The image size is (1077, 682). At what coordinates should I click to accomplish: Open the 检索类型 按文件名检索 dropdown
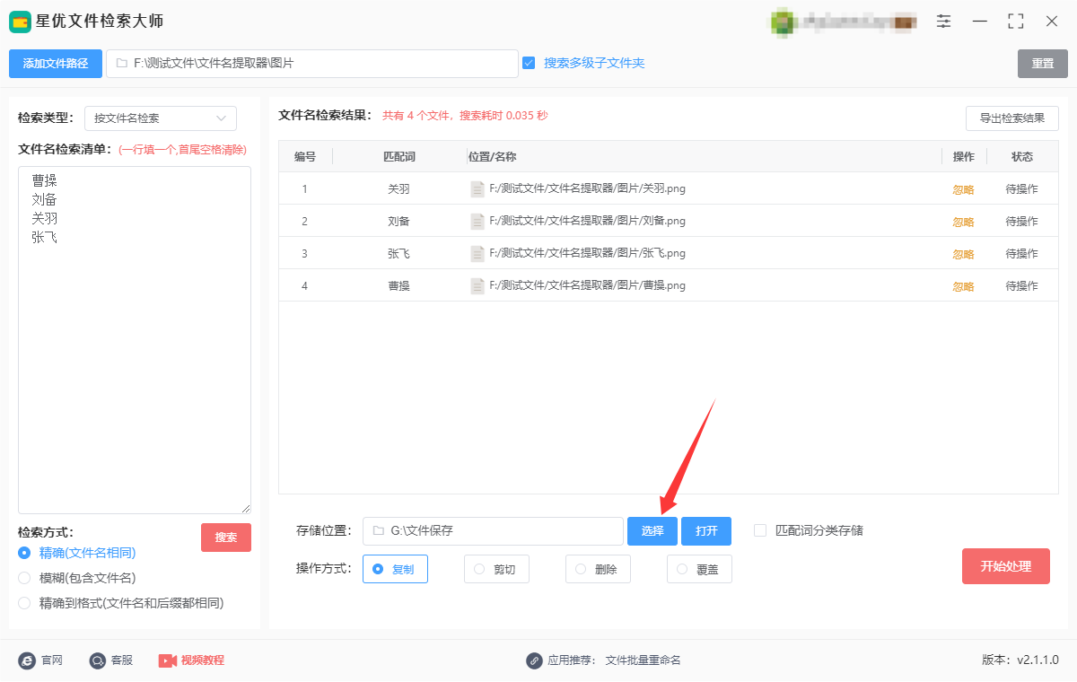161,118
